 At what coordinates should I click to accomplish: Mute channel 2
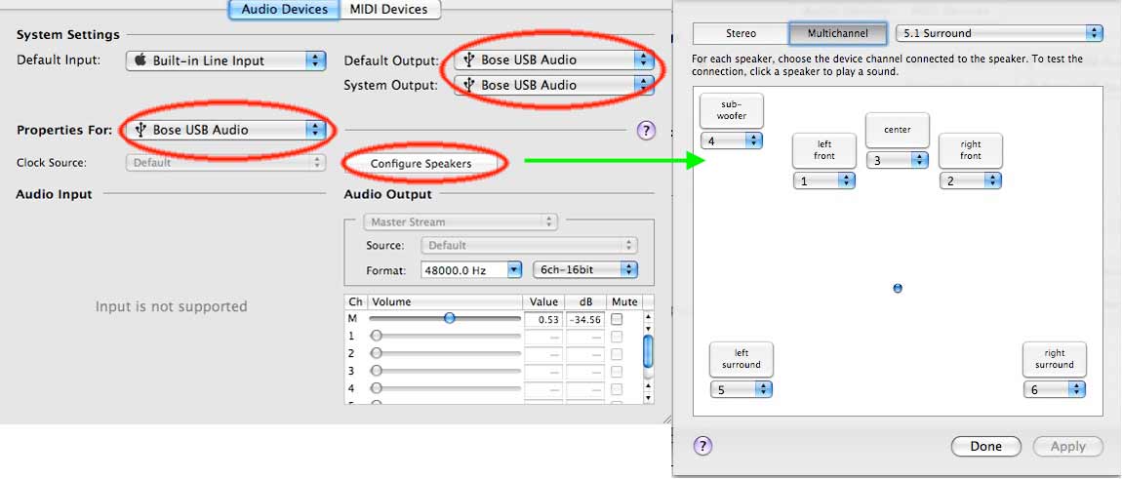(617, 354)
